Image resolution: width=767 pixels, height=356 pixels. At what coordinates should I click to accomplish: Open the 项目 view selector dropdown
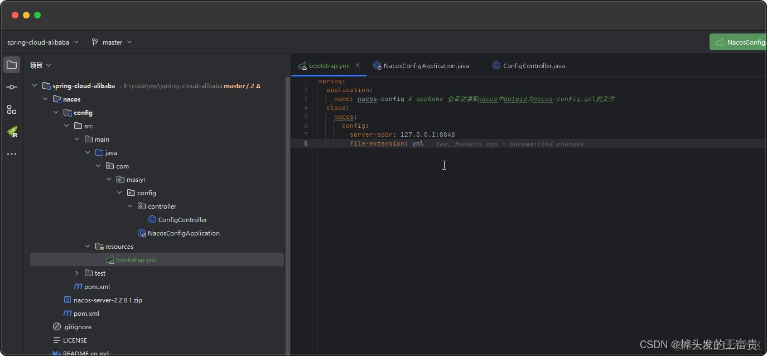[41, 65]
